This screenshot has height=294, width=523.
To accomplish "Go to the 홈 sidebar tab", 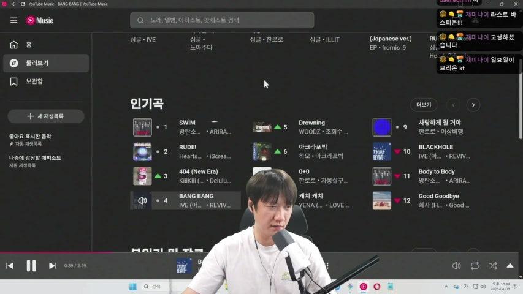I will (28, 45).
